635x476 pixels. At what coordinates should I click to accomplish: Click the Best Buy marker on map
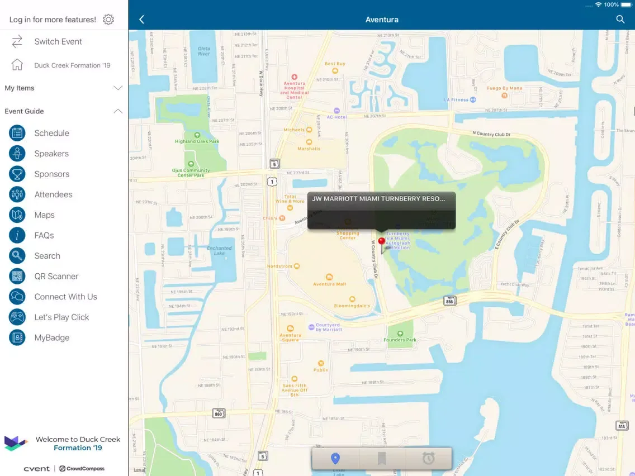[335, 71]
